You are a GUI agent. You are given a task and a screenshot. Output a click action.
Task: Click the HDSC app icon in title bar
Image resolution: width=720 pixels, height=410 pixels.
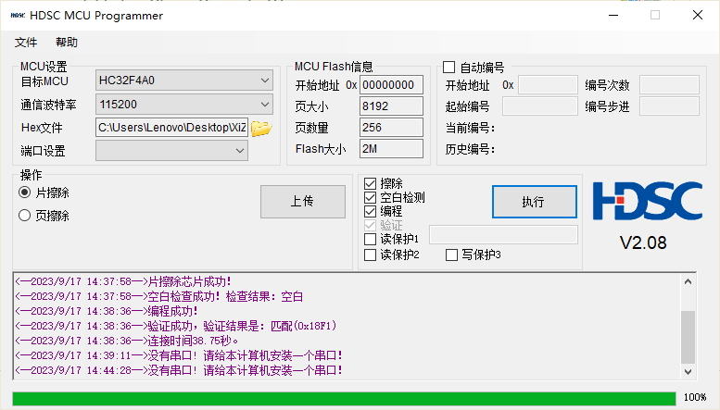[x=18, y=15]
